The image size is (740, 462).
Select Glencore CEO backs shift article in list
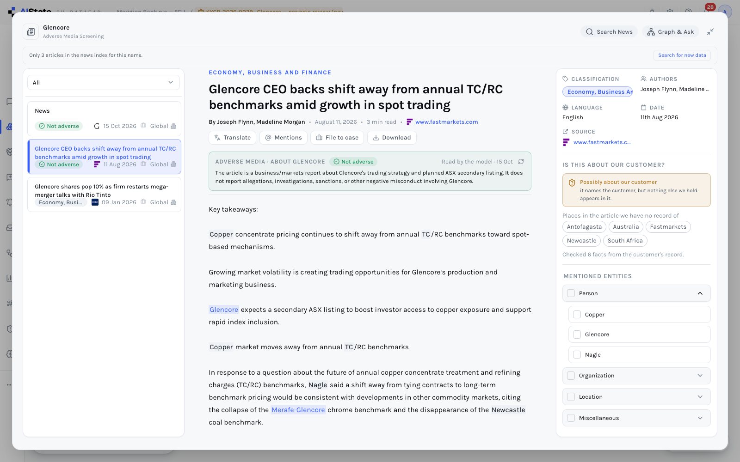[x=104, y=157]
